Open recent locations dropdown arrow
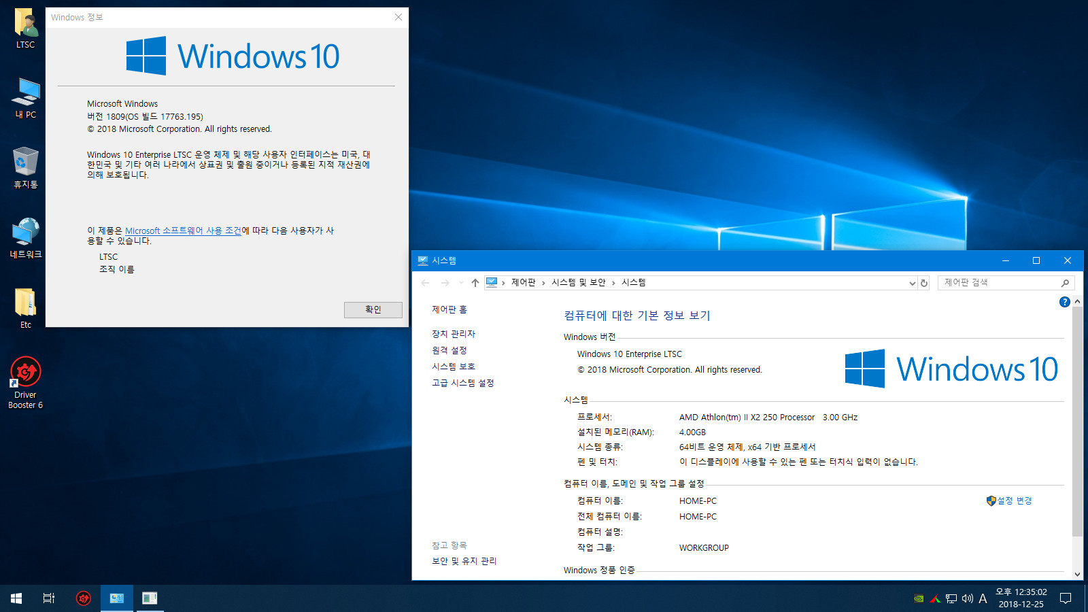 (x=461, y=283)
